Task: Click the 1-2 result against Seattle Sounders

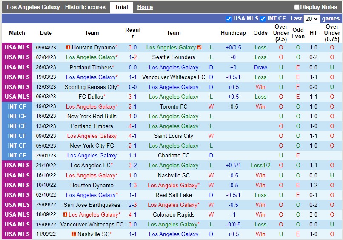Action: 133,57
